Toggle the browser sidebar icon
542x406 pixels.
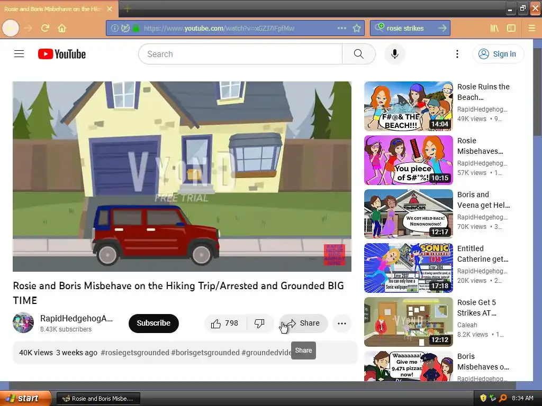coord(511,28)
